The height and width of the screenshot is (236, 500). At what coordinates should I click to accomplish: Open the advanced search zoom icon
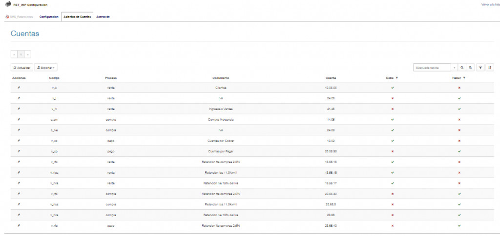click(470, 68)
